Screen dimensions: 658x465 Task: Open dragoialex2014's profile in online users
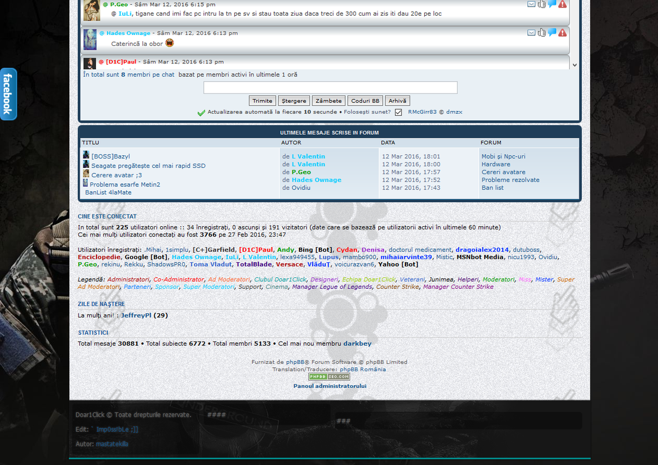tap(482, 250)
